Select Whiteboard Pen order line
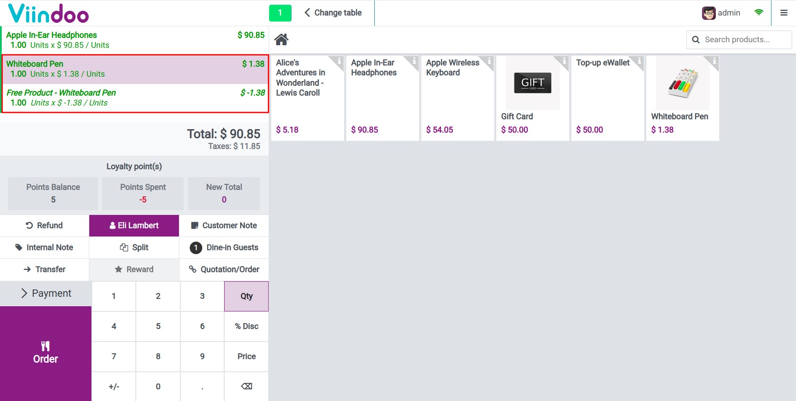The height and width of the screenshot is (401, 796). click(135, 69)
